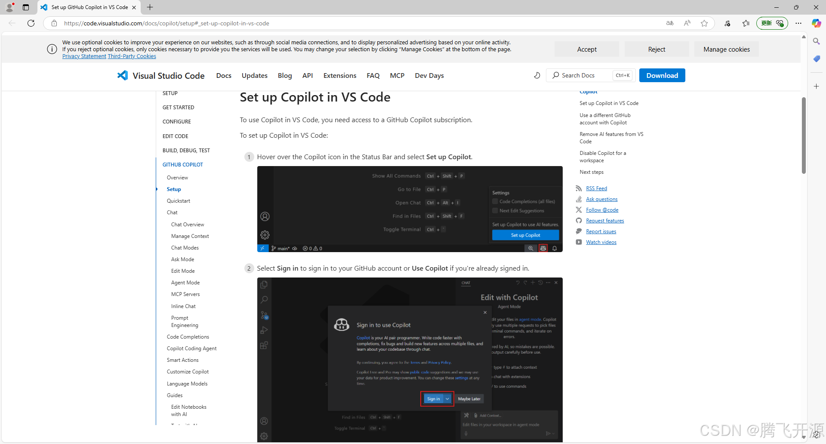
Task: Click the read aloud icon
Action: (x=687, y=23)
